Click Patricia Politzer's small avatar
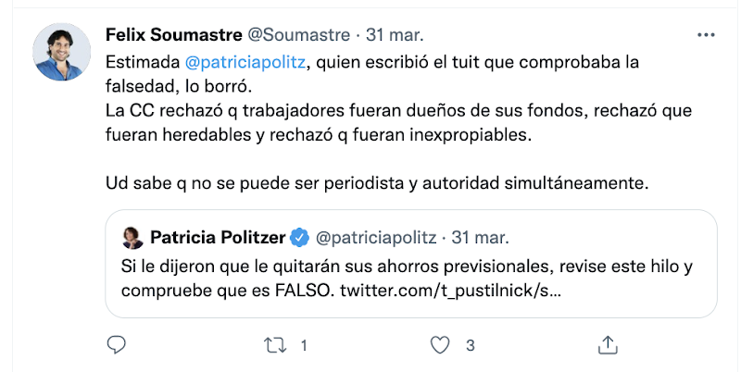The image size is (741, 372). click(132, 238)
